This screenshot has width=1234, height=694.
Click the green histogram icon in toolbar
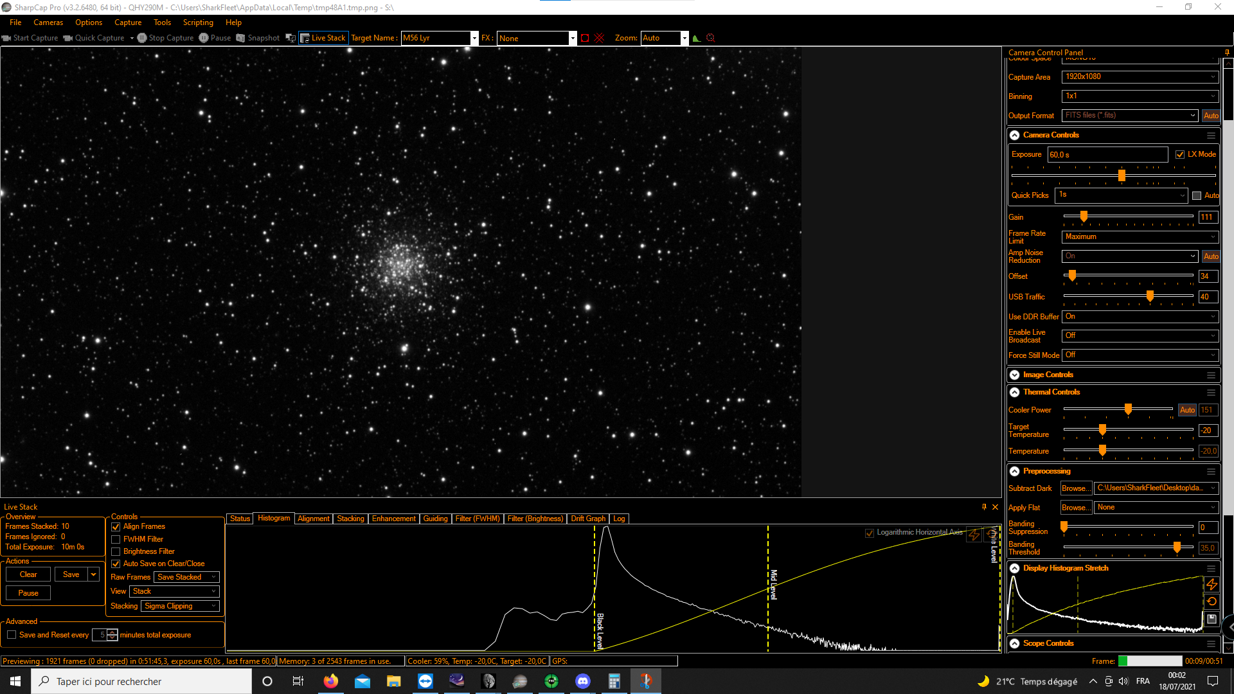pyautogui.click(x=697, y=38)
